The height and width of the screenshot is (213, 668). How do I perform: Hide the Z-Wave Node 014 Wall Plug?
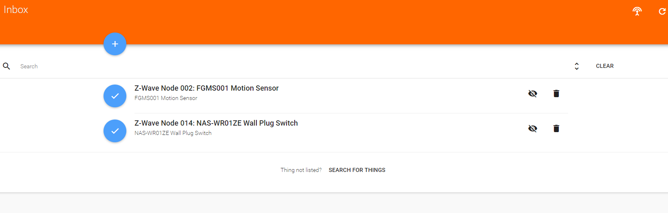(533, 128)
